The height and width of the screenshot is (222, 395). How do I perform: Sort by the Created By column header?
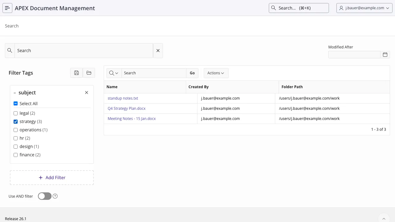pyautogui.click(x=198, y=87)
